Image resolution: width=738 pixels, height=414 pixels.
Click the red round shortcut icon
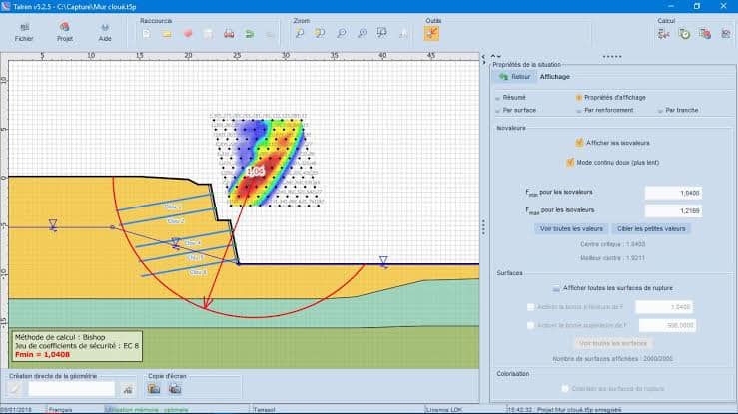[x=188, y=34]
